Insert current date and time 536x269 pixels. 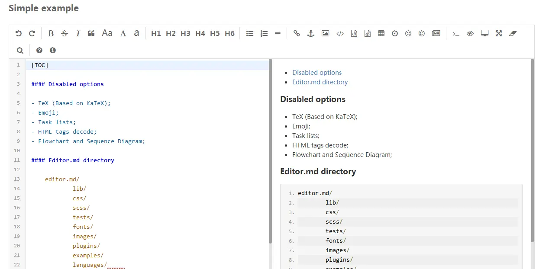point(395,33)
